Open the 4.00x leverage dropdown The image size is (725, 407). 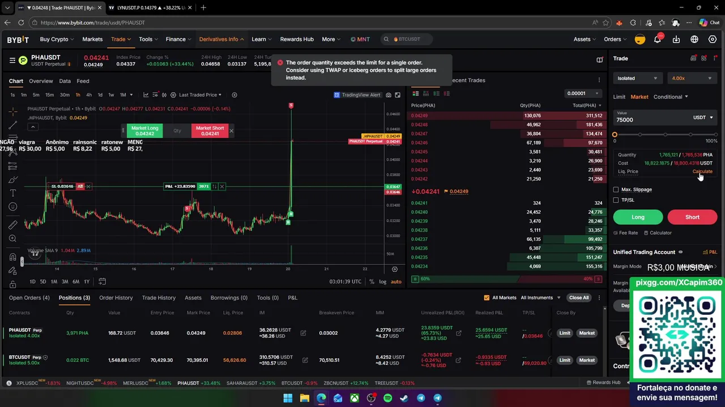(692, 79)
